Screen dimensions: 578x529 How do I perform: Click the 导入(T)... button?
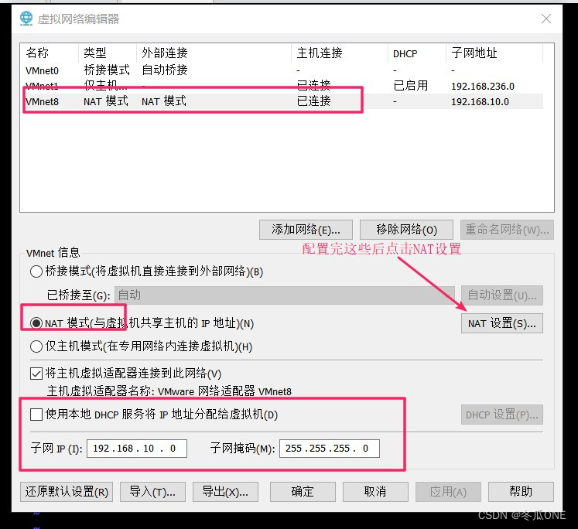click(x=152, y=492)
